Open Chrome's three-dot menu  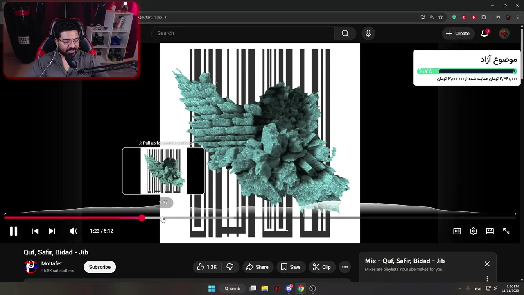pos(518,17)
